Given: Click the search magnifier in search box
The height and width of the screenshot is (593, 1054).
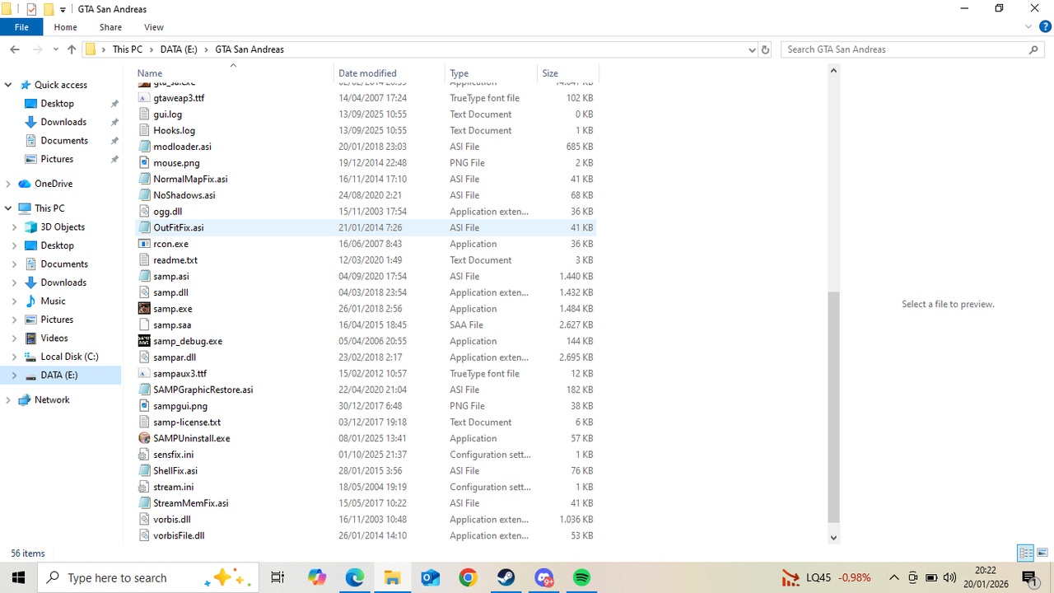Looking at the screenshot, I should pos(1034,49).
